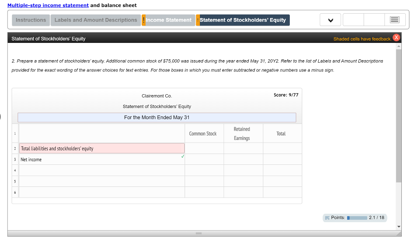
Task: Click Retained Earnings cell for Net income
Action: (243, 160)
